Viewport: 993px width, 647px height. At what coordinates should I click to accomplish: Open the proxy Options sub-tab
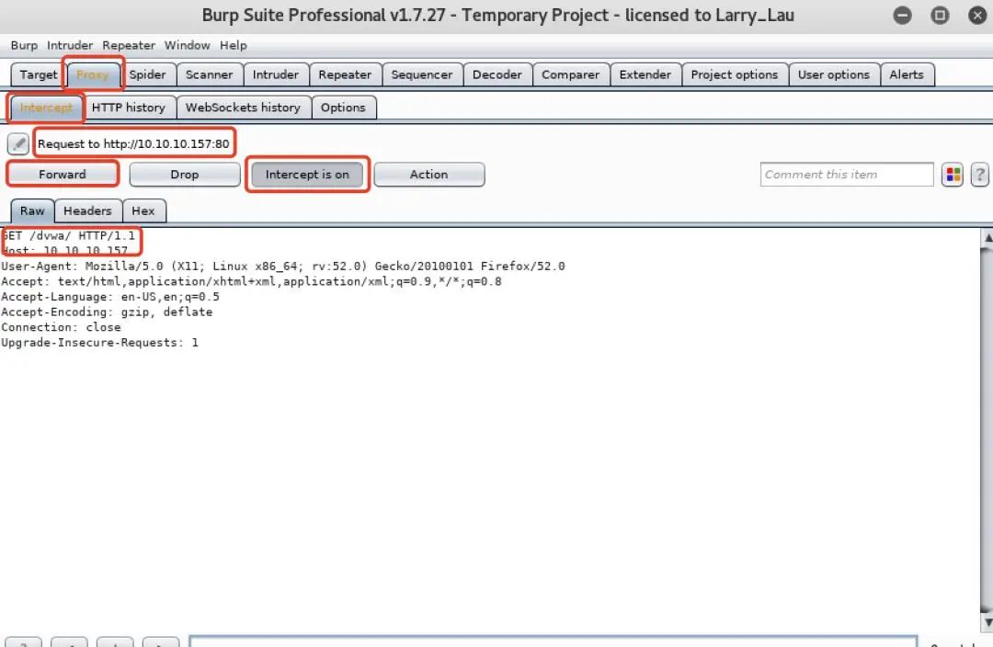point(343,108)
